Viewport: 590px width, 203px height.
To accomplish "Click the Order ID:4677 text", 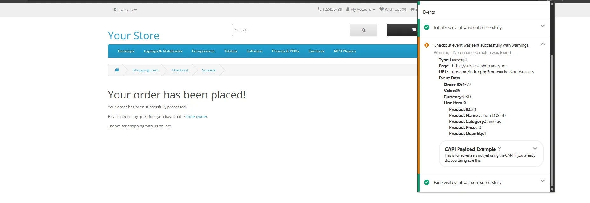I will [x=458, y=85].
